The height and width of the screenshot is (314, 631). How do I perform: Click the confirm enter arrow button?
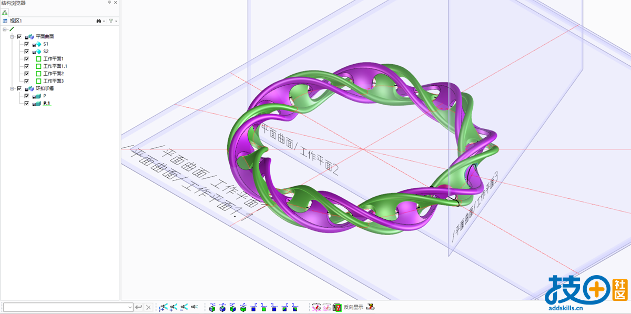[x=139, y=307]
